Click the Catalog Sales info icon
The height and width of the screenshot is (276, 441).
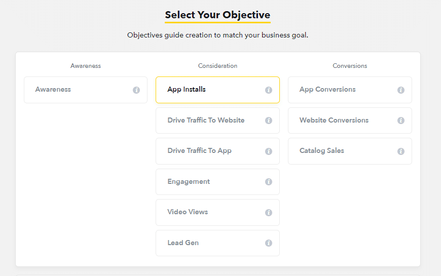pyautogui.click(x=401, y=151)
